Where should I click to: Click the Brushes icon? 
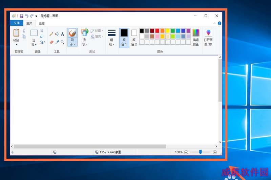click(72, 33)
